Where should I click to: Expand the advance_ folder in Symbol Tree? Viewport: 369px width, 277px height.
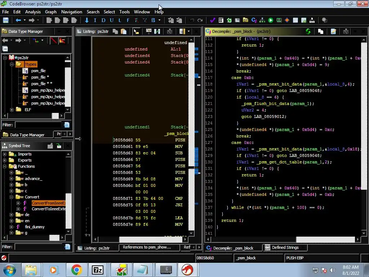pos(11,179)
